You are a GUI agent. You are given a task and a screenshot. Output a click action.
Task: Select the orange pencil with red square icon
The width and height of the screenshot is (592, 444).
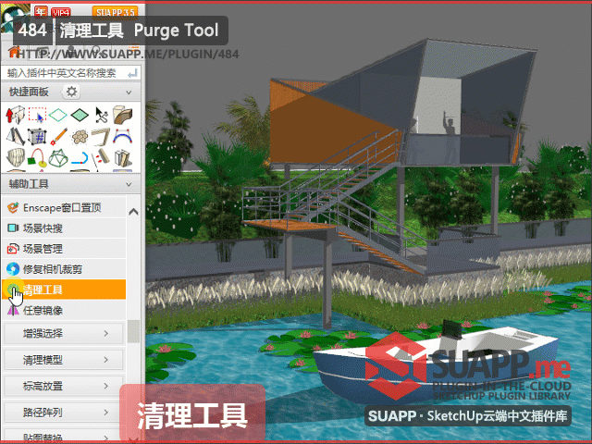click(x=58, y=137)
